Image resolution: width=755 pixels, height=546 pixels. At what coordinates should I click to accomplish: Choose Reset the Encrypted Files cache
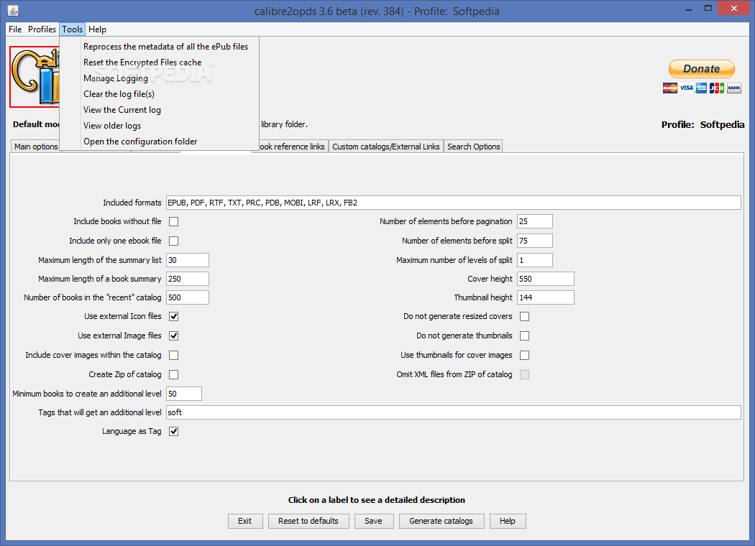coord(142,63)
